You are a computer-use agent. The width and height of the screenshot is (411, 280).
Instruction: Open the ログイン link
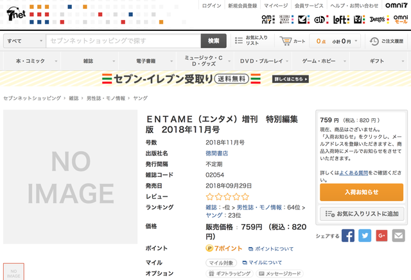point(211,6)
